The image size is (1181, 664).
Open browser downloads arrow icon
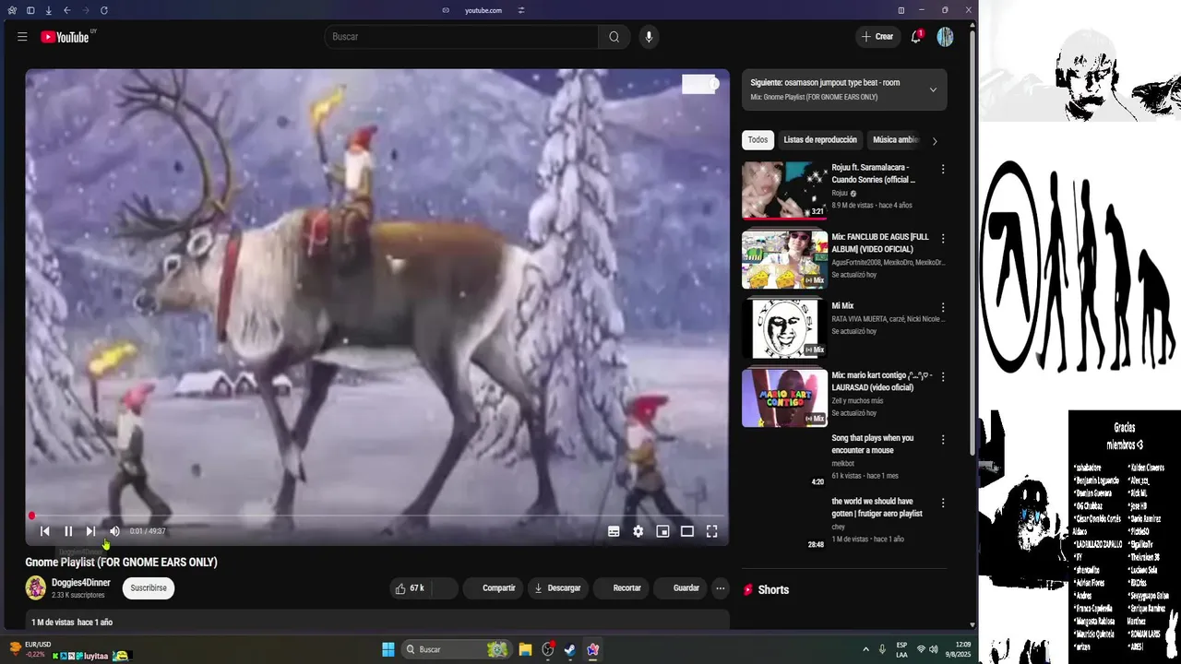(48, 10)
